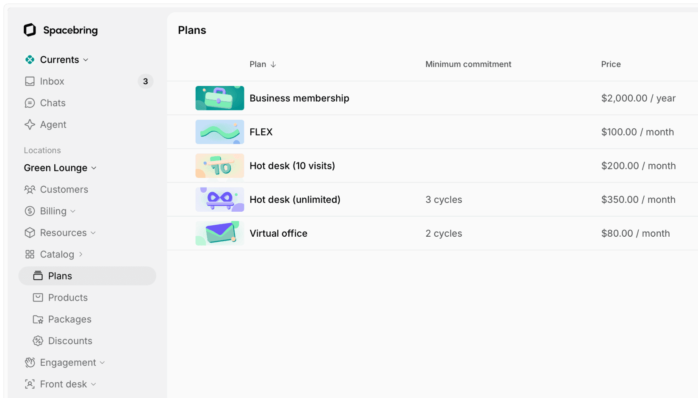Select the Products submenu item
Viewport: 698px width, 398px height.
(x=87, y=297)
